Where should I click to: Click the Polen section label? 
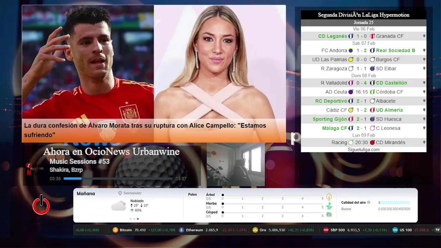[193, 195]
